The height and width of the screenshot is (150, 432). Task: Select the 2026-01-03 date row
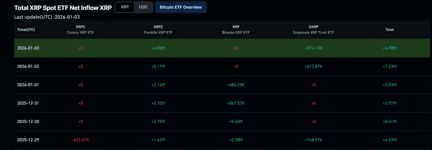[28, 48]
